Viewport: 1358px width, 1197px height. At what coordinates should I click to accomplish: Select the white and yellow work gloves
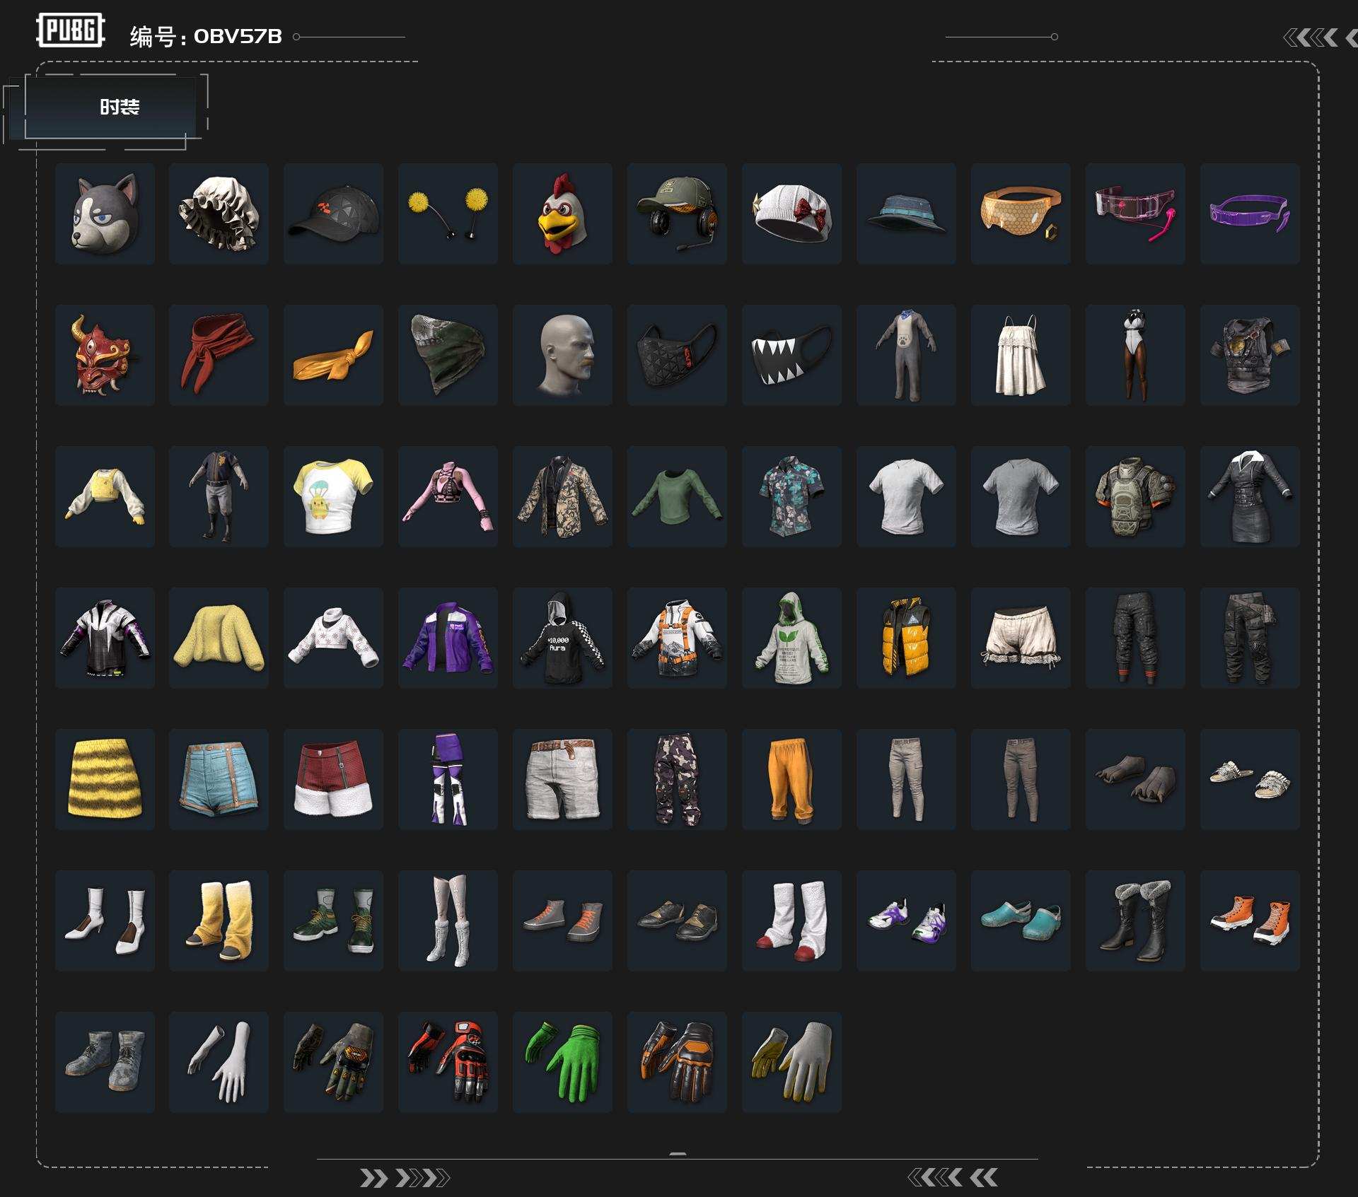(x=792, y=1062)
